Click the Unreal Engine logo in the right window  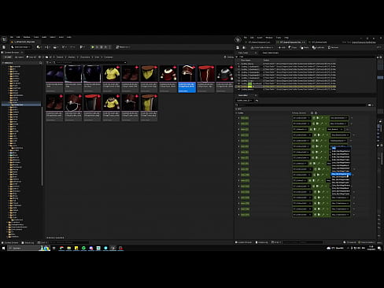coord(238,39)
